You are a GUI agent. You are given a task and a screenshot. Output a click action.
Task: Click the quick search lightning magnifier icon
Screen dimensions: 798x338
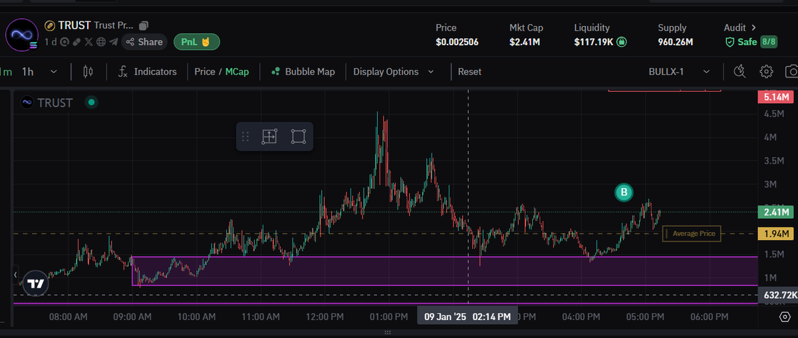coord(741,71)
